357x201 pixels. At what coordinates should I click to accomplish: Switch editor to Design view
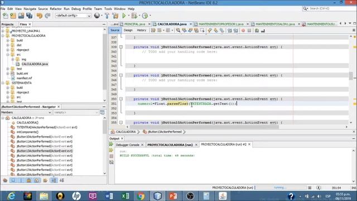128,30
